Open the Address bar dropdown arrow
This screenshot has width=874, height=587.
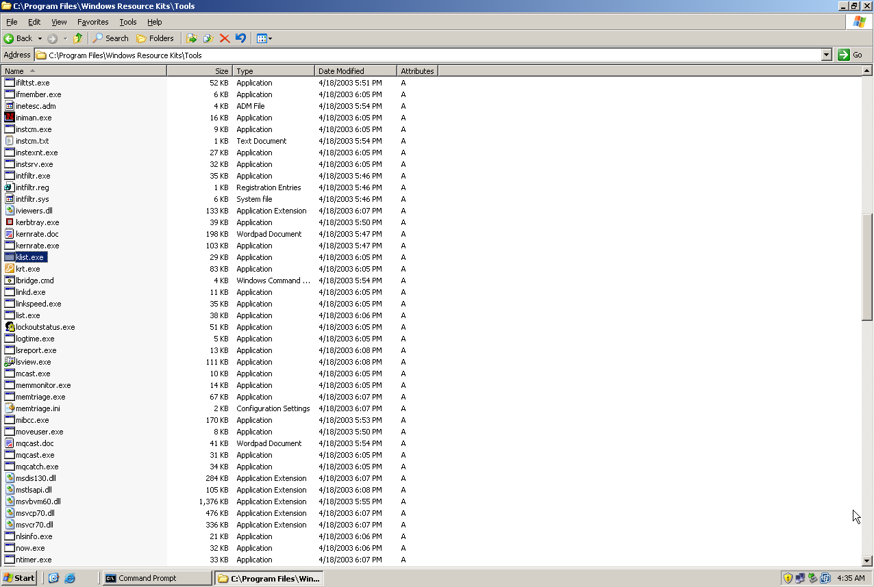click(826, 55)
